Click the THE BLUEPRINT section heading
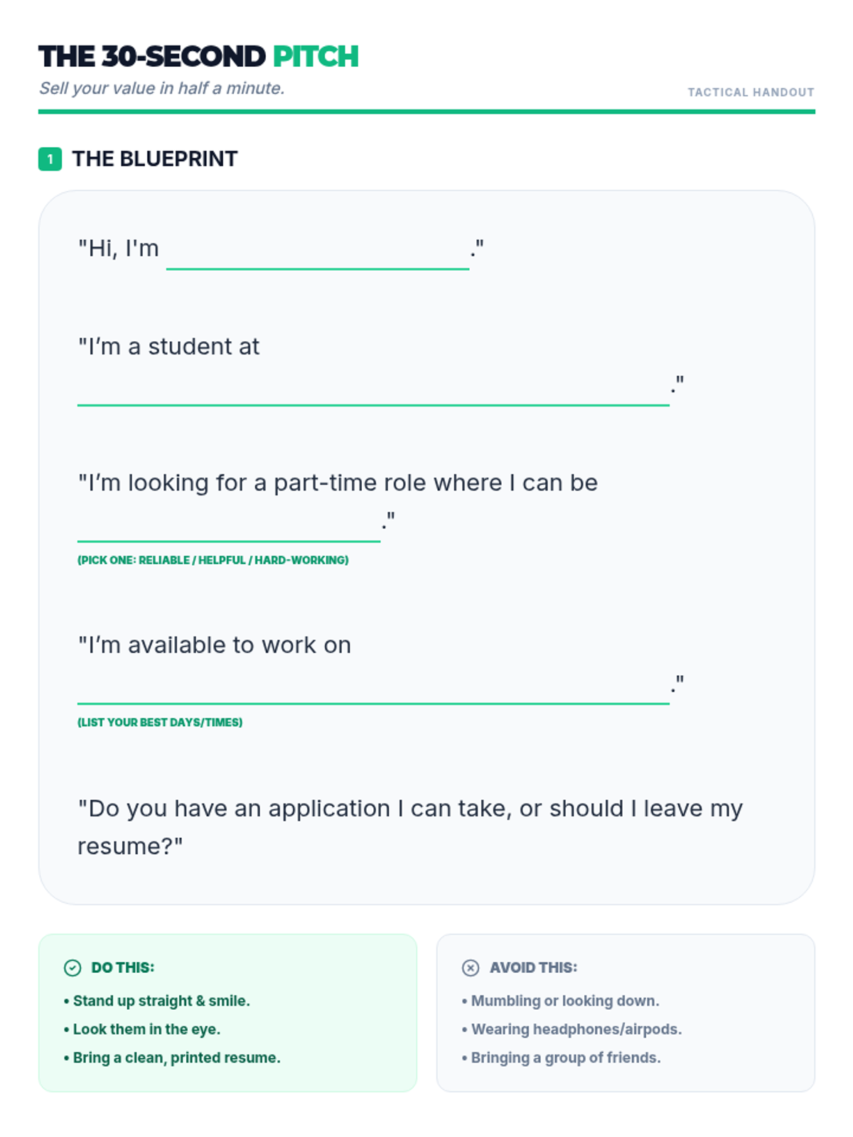The image size is (853, 1137). (154, 159)
